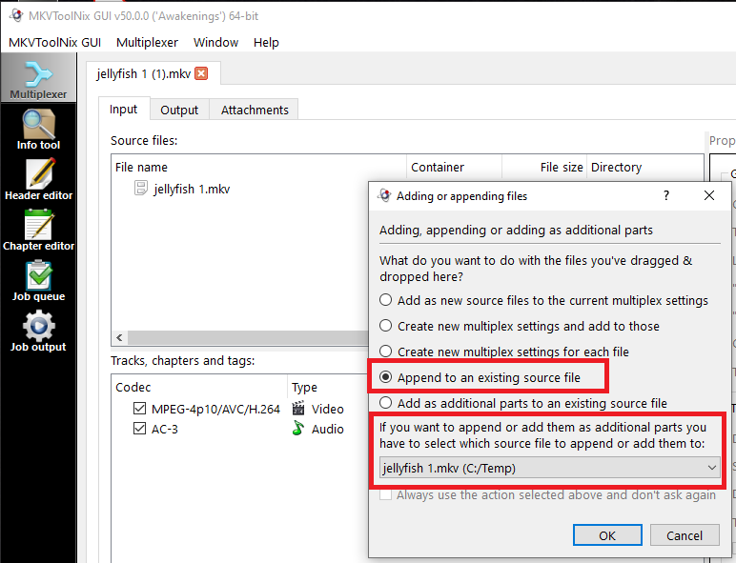Open the Info tool

coord(38,130)
